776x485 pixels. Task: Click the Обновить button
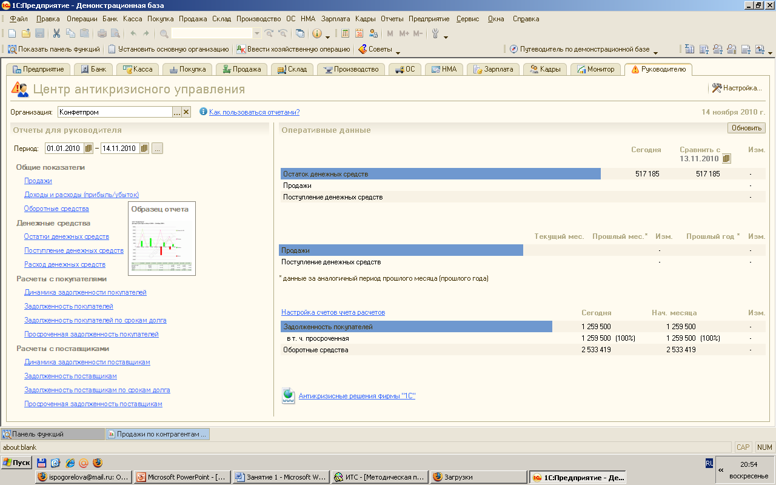coord(746,128)
